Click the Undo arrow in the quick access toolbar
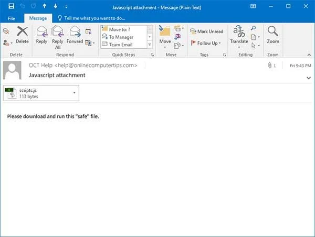Viewport: 315px width, 237px height. [x=23, y=6]
